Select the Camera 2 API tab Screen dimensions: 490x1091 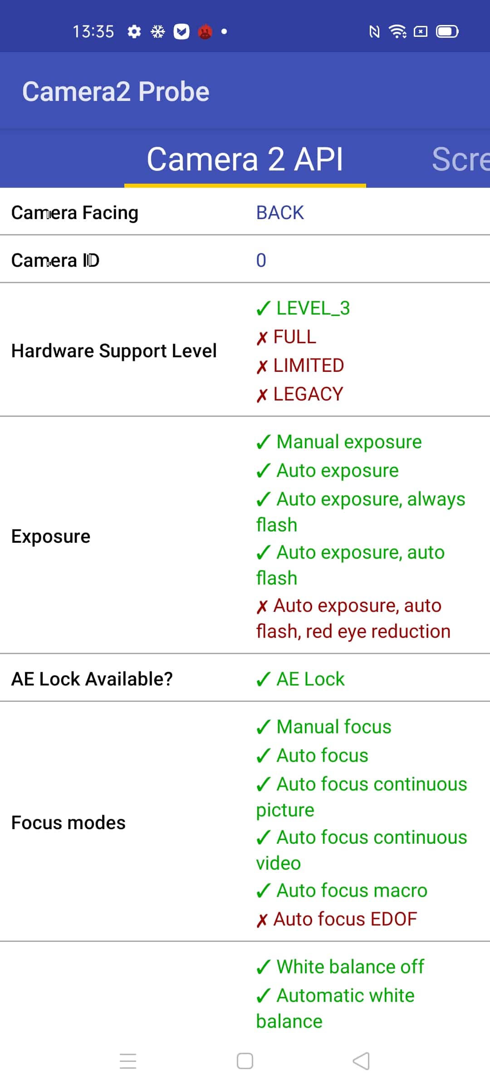(245, 159)
